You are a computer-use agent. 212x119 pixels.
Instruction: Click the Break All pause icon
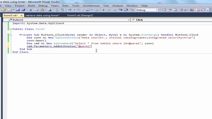(109, 10)
